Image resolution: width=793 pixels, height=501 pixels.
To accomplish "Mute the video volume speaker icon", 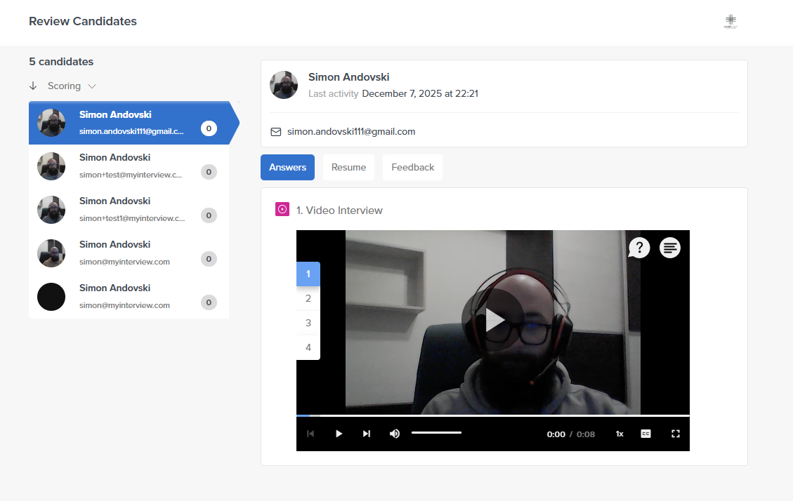I will coord(395,434).
